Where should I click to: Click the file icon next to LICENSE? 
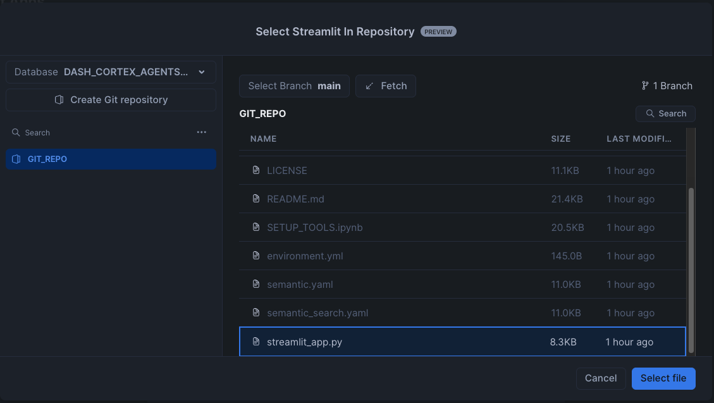(x=256, y=170)
